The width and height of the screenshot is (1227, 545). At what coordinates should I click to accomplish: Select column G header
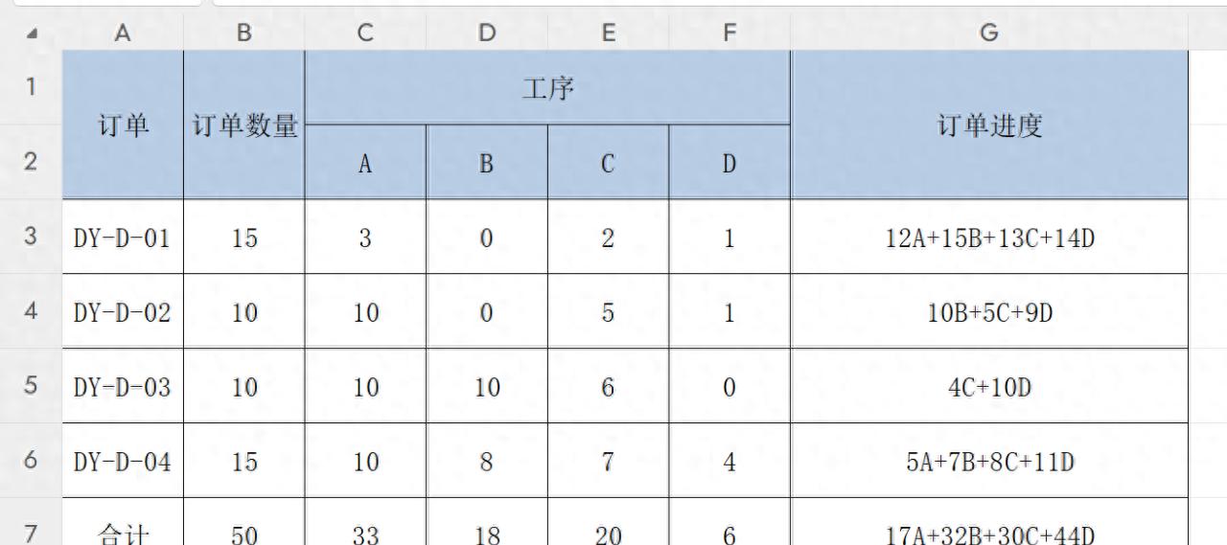pyautogui.click(x=988, y=34)
